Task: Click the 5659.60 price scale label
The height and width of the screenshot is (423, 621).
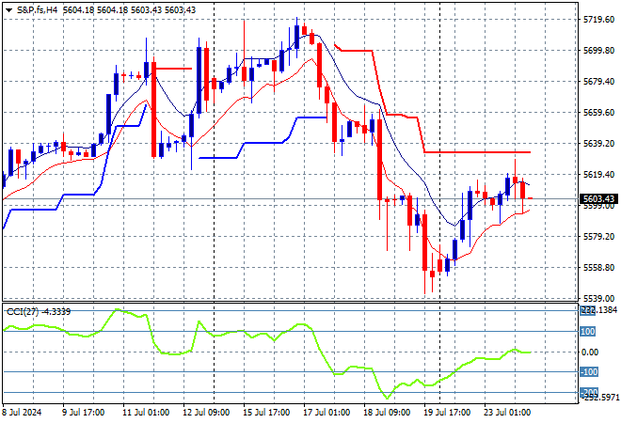Action: tap(598, 113)
